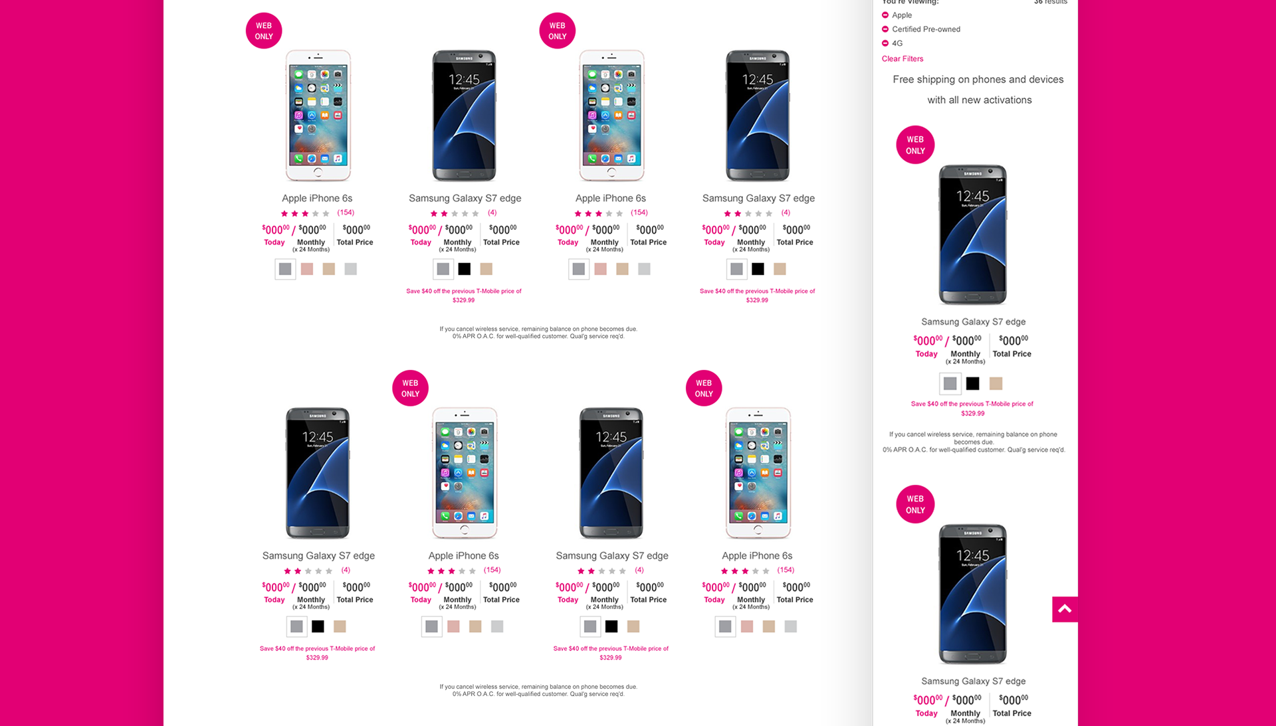This screenshot has width=1276, height=726.
Task: Select silver swatch on bottom-right iPhone 6s
Action: (790, 626)
